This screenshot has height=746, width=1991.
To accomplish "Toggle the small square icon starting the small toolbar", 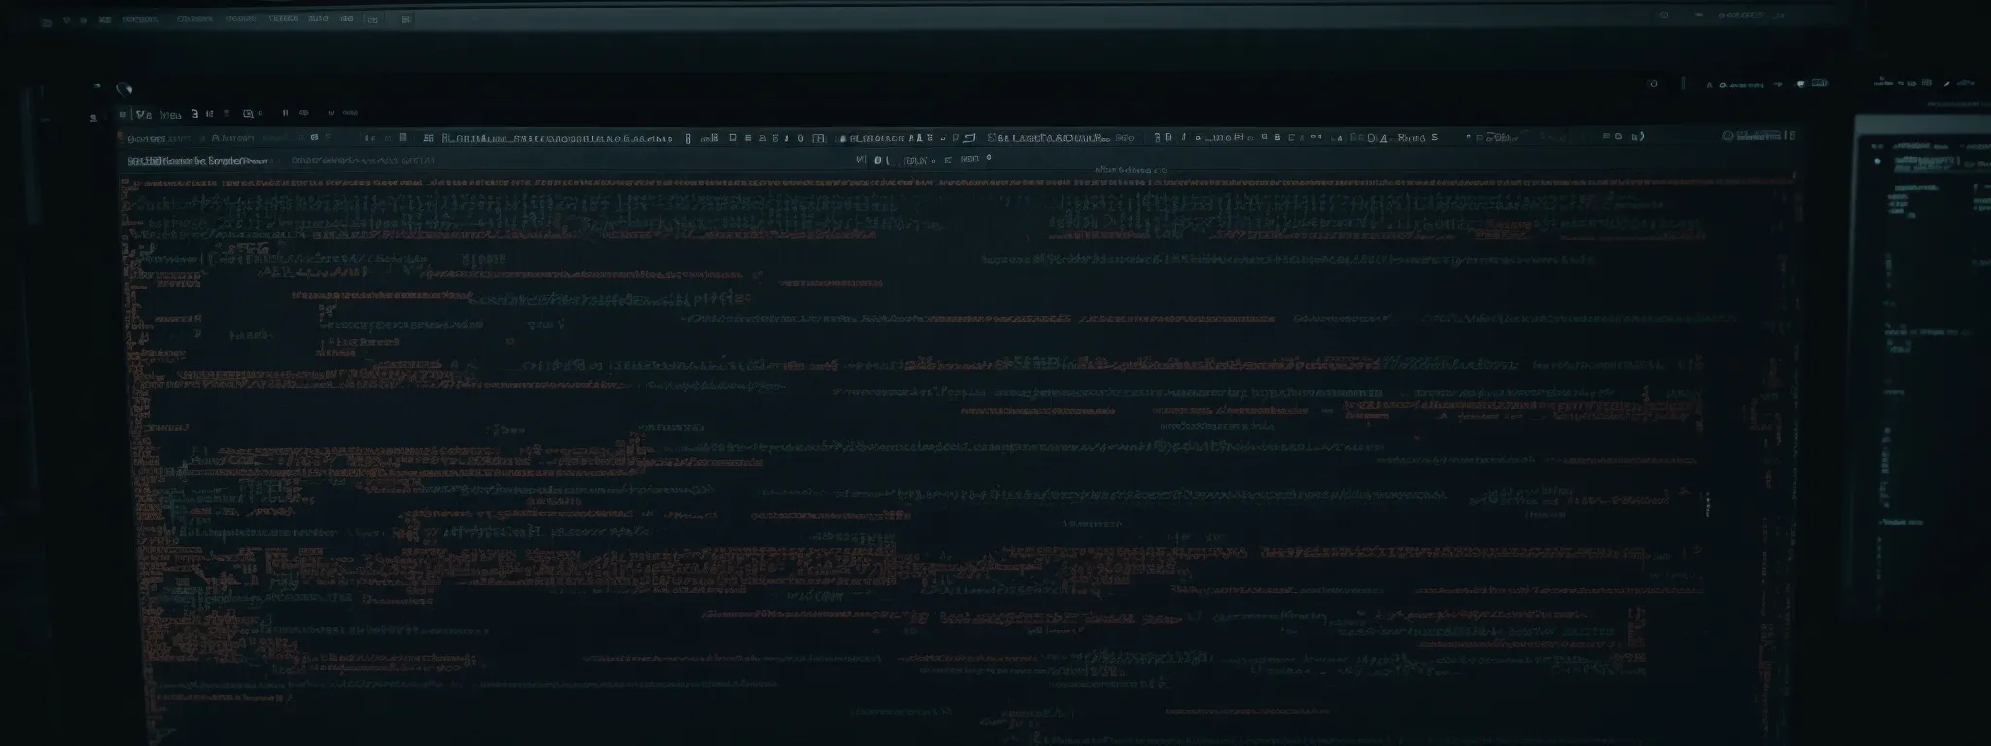I will click(x=122, y=114).
